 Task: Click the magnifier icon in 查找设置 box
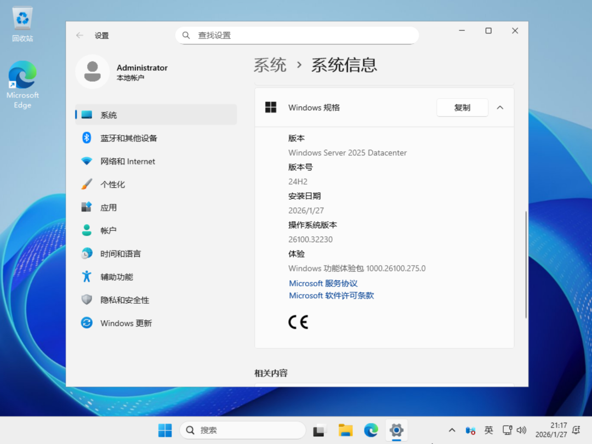[186, 36]
